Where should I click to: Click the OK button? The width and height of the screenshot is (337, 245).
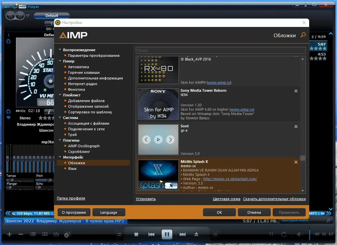tap(219, 212)
